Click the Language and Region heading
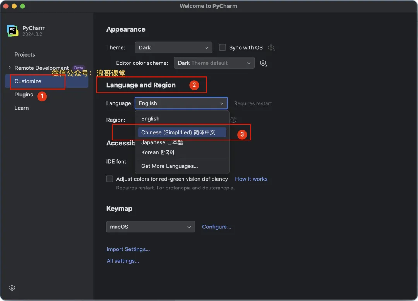Image resolution: width=418 pixels, height=301 pixels. (141, 85)
